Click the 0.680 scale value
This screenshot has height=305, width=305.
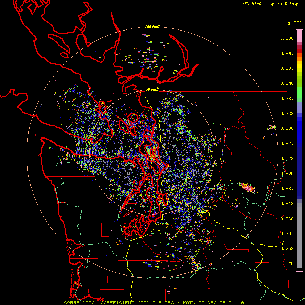point(287,128)
